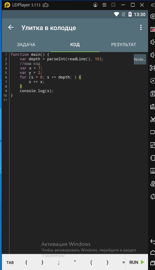Switch to the ЗАДАЧА tab

[x=26, y=45]
